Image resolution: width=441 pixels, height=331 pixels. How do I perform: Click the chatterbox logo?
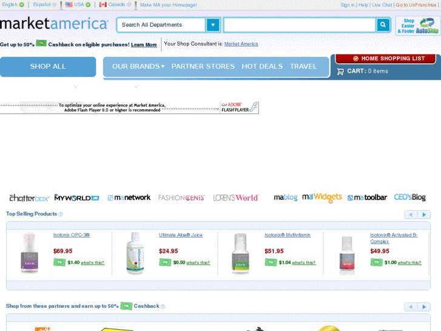(29, 198)
